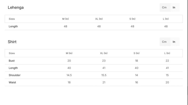The height and width of the screenshot is (105, 188).
Task: Click S (In) column header in Shirt table
Action: coord(136,53)
